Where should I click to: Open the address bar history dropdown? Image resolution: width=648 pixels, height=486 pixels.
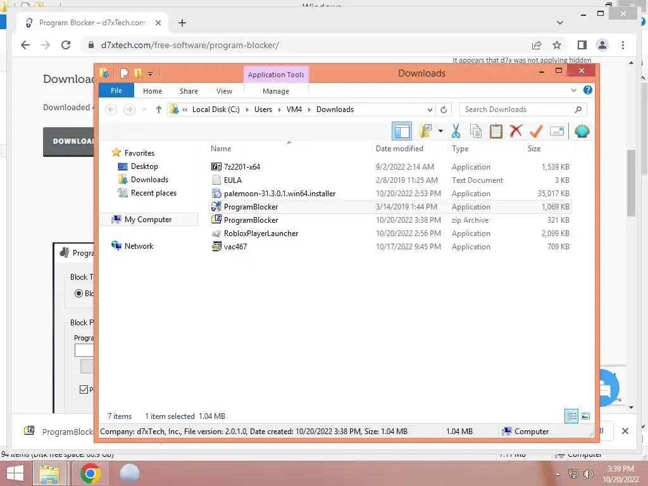click(x=430, y=109)
